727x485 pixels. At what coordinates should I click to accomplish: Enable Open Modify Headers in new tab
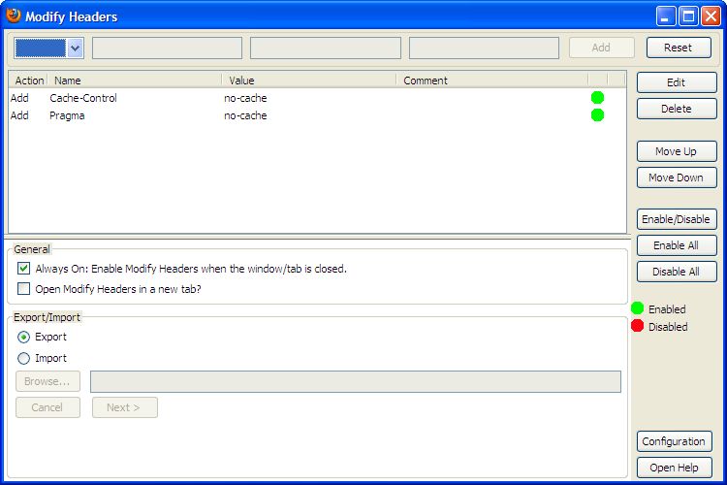pyautogui.click(x=24, y=288)
